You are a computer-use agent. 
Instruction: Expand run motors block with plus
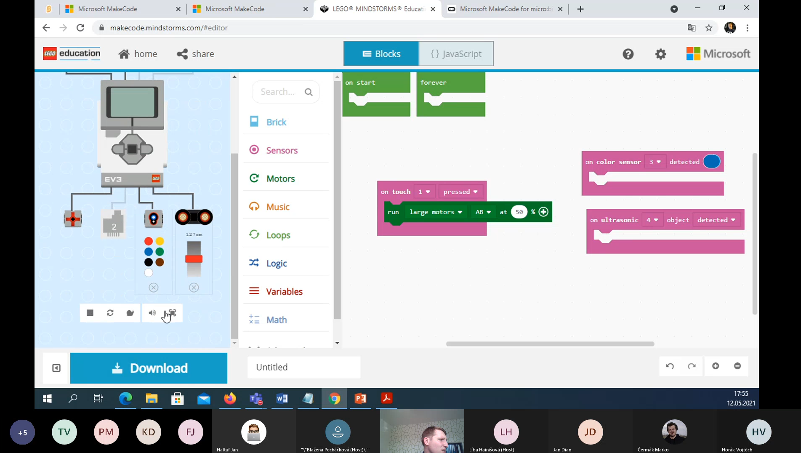point(543,212)
